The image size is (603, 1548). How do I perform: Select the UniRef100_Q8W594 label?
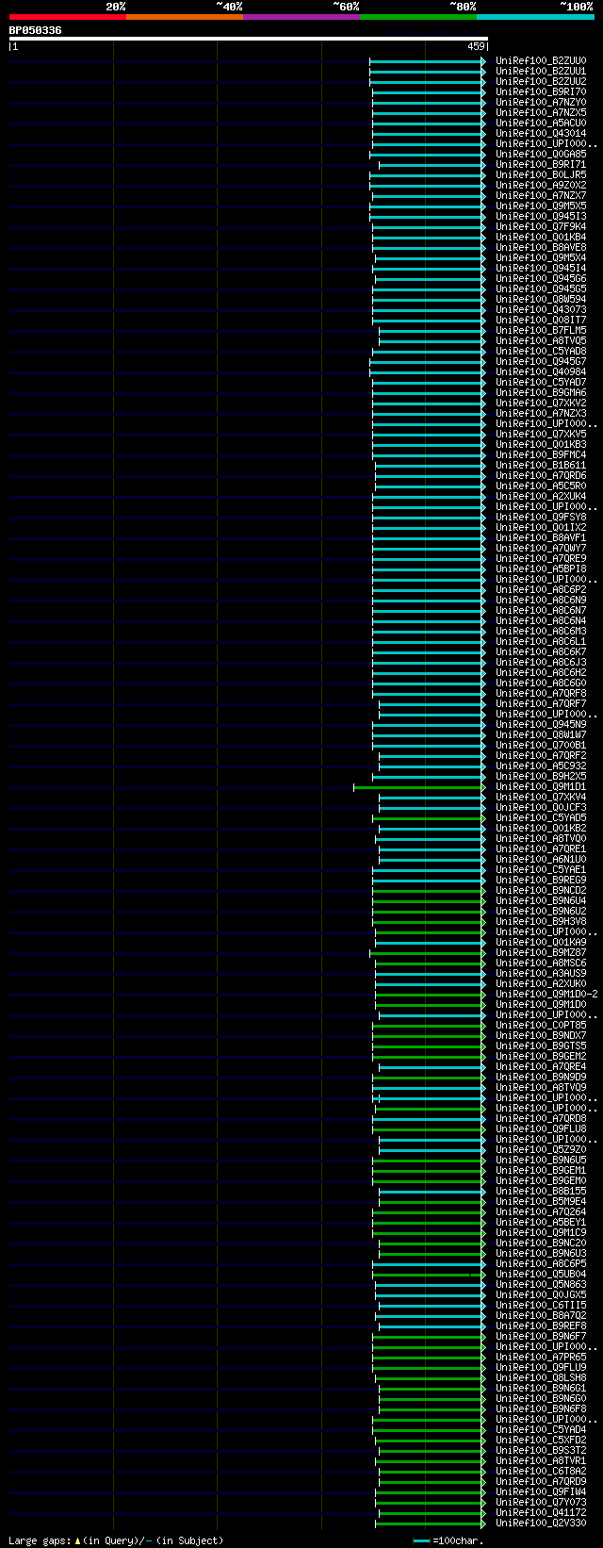[x=541, y=300]
